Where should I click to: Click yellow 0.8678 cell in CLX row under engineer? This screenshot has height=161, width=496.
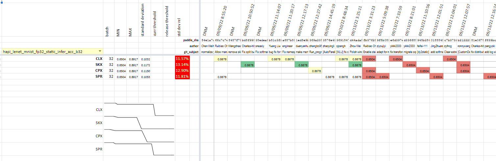(288, 59)
